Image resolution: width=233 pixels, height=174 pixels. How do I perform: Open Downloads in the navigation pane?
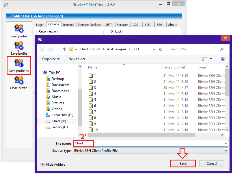57,91
